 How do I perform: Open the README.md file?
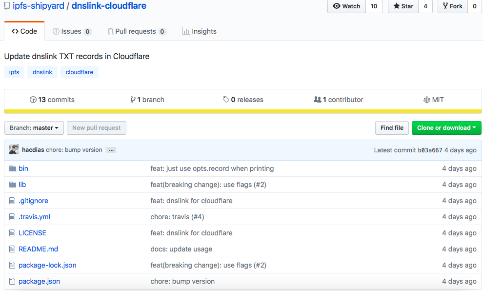click(38, 249)
